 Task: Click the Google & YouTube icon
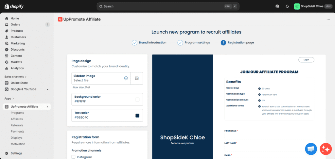tap(7, 89)
